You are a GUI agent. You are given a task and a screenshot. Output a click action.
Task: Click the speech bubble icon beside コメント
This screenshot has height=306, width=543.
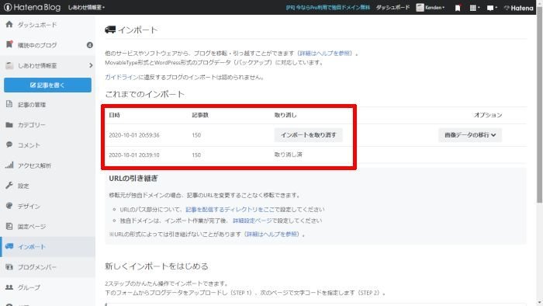click(x=9, y=144)
